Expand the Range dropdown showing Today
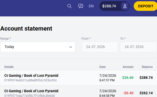The image size is (157, 97). pos(38,47)
